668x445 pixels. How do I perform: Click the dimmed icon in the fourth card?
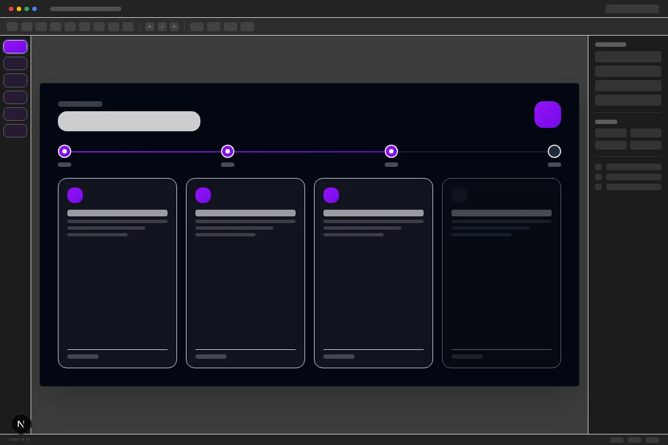click(x=459, y=195)
